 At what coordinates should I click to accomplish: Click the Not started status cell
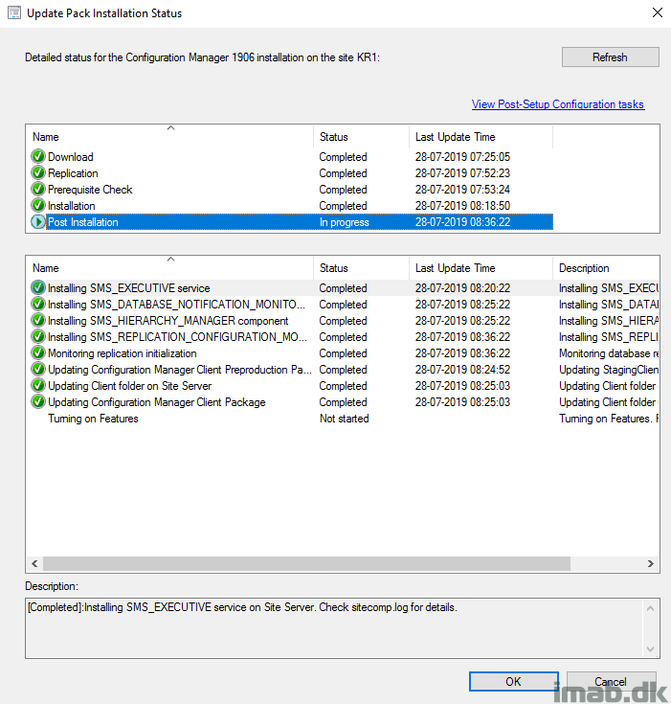[345, 418]
